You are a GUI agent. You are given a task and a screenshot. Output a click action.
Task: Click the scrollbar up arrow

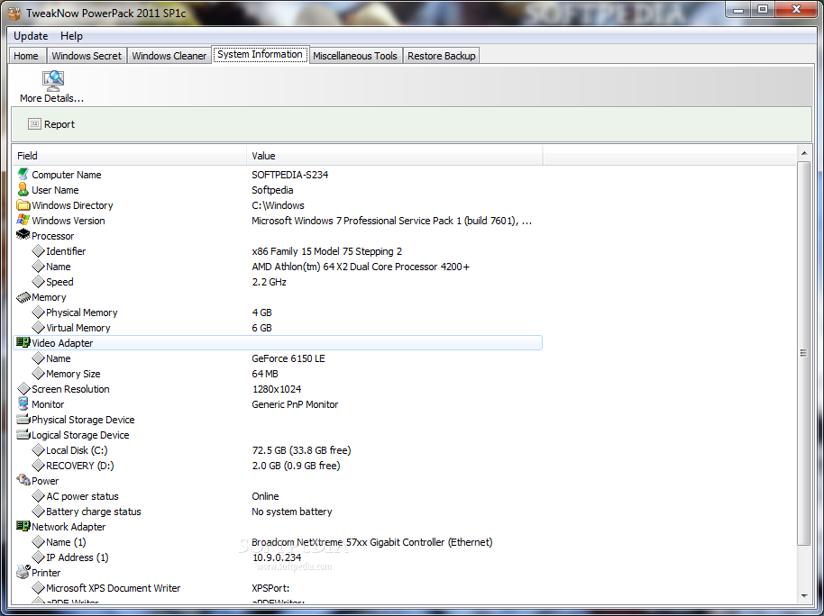[x=803, y=154]
